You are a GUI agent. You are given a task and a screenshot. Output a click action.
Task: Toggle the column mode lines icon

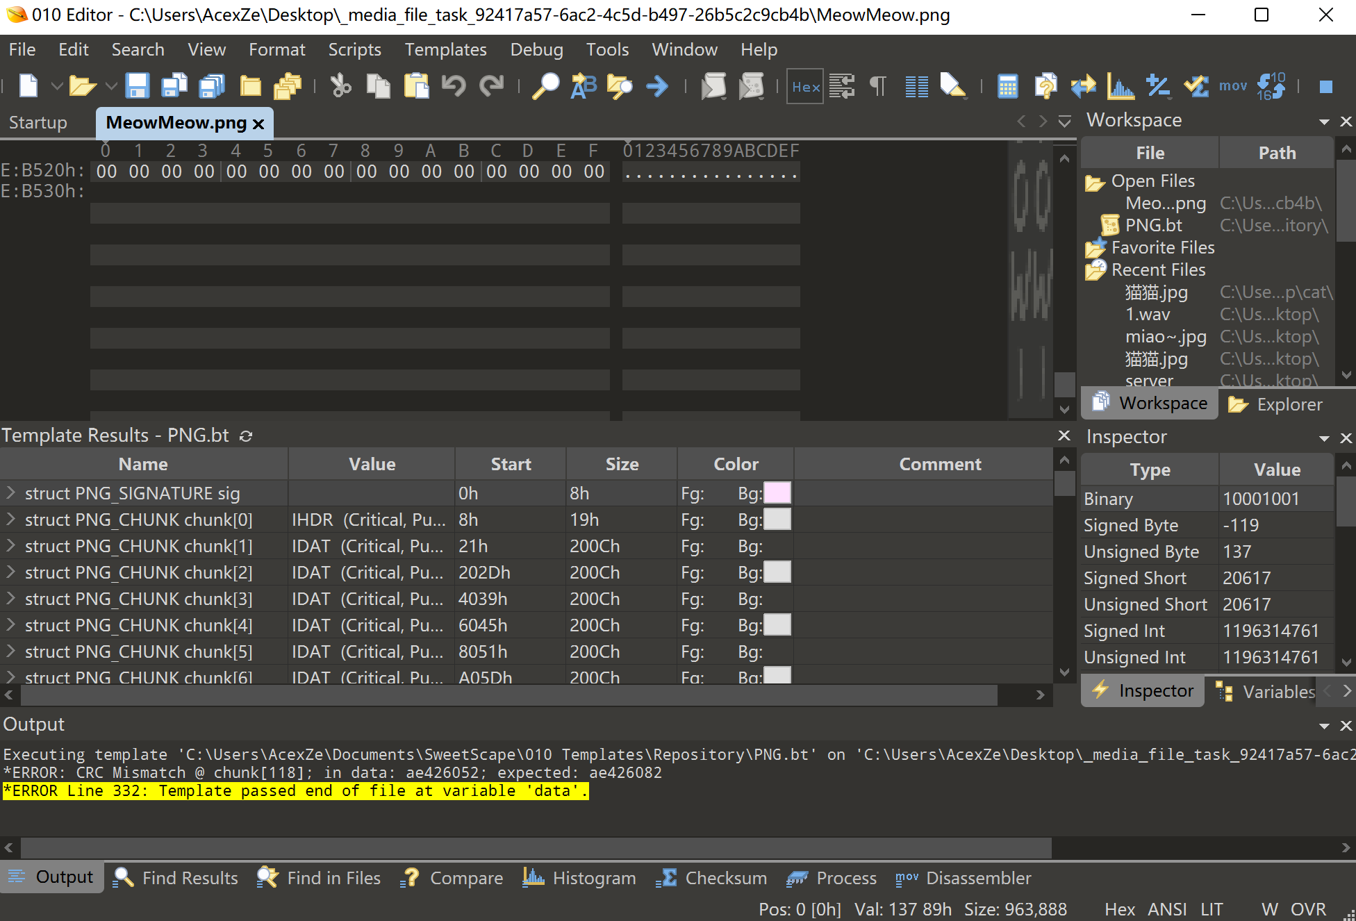pyautogui.click(x=916, y=86)
